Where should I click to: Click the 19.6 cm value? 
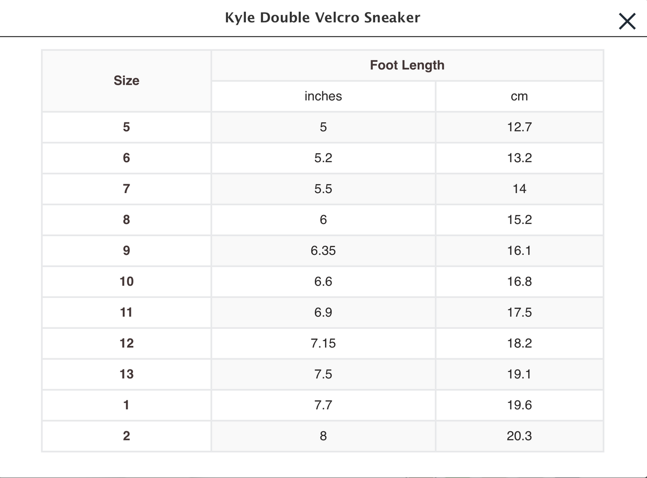519,405
